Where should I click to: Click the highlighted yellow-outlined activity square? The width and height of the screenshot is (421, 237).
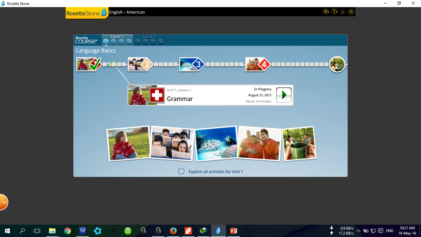coord(114,65)
